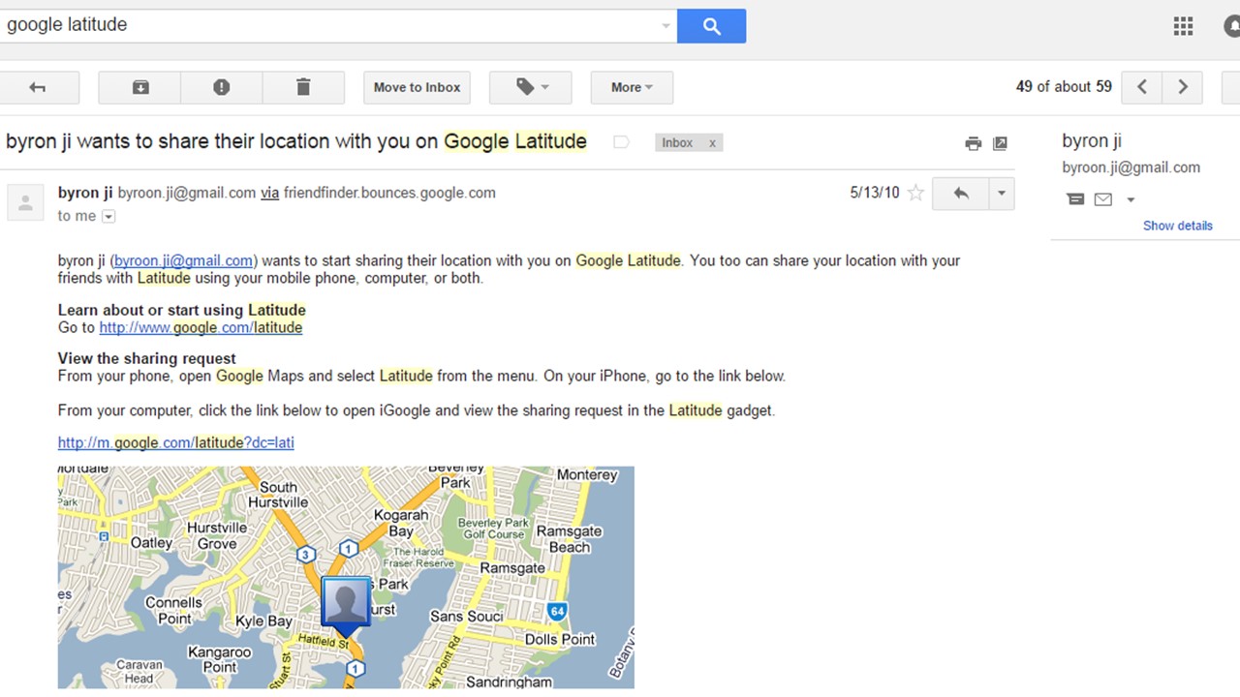Click the map image of Kogarah Bay
Image resolution: width=1240 pixels, height=697 pixels.
346,578
